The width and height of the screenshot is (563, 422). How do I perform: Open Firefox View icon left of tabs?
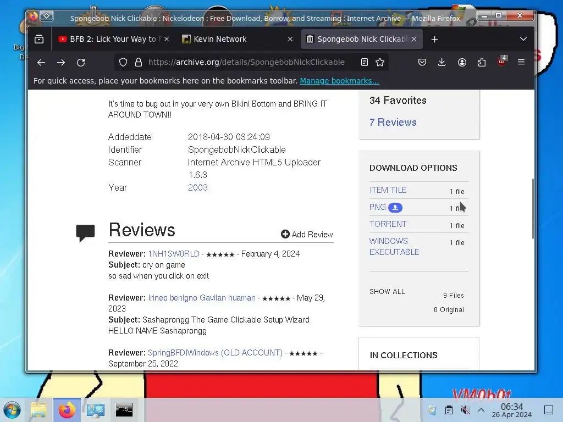pos(39,39)
